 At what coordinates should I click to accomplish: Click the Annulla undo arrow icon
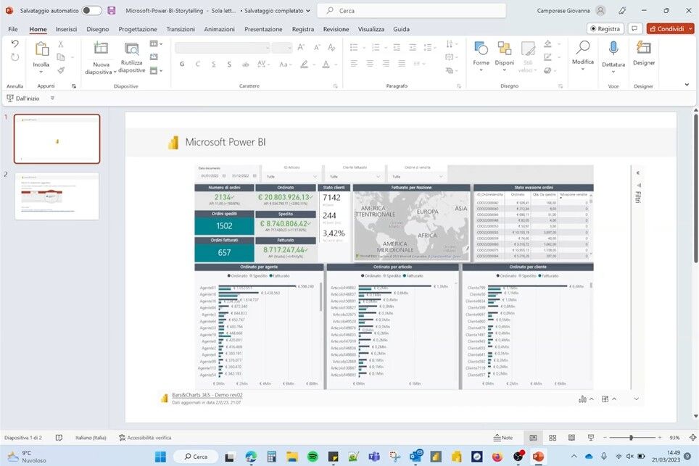15,43
